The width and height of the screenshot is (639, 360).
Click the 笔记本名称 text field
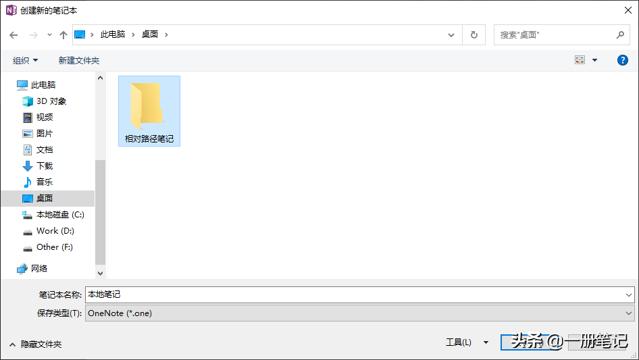pyautogui.click(x=355, y=294)
